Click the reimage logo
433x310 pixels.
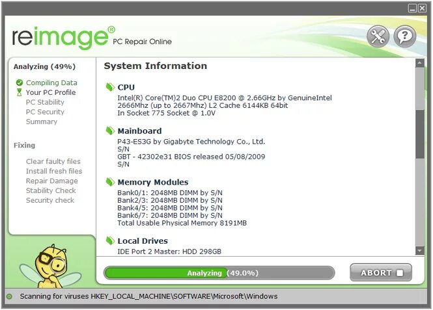click(x=64, y=38)
